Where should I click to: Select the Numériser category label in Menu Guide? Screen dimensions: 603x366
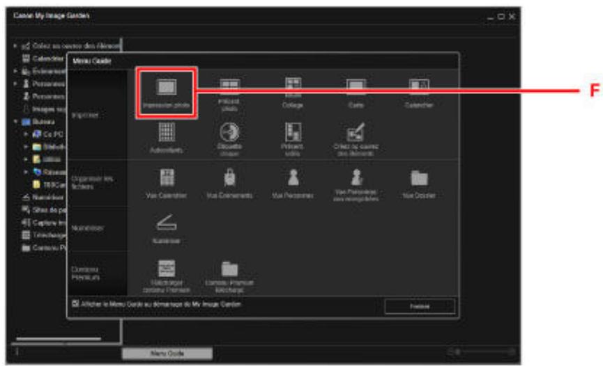click(88, 228)
